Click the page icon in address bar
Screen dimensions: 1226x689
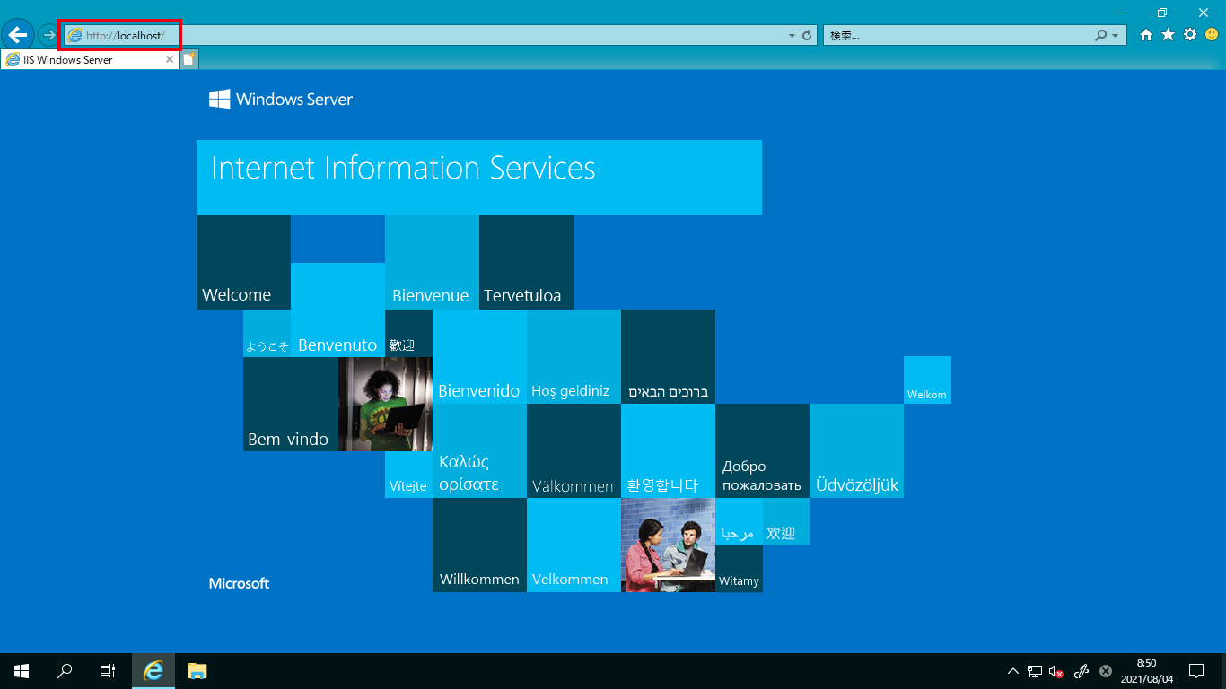74,35
